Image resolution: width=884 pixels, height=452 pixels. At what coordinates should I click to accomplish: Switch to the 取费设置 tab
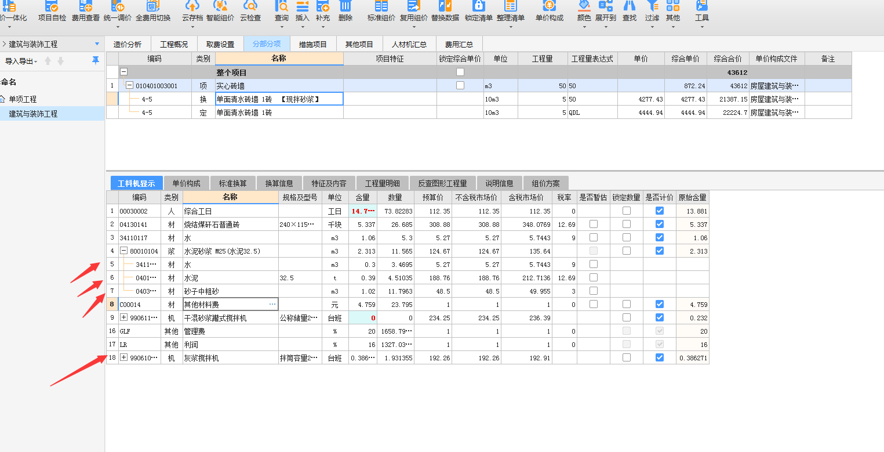[220, 44]
